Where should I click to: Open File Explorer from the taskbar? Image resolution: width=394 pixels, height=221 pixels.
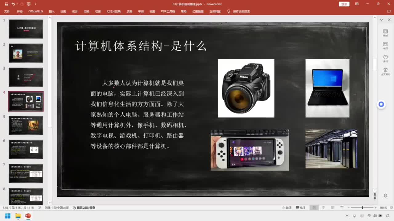pos(18,216)
